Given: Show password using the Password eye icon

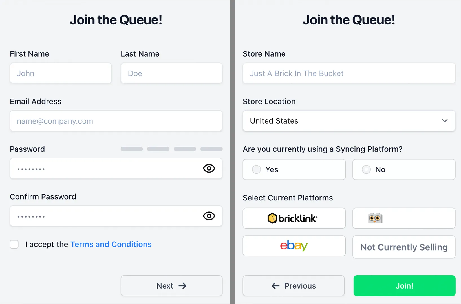Looking at the screenshot, I should click(209, 168).
